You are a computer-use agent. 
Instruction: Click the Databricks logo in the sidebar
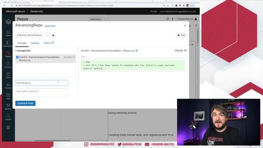8,22
